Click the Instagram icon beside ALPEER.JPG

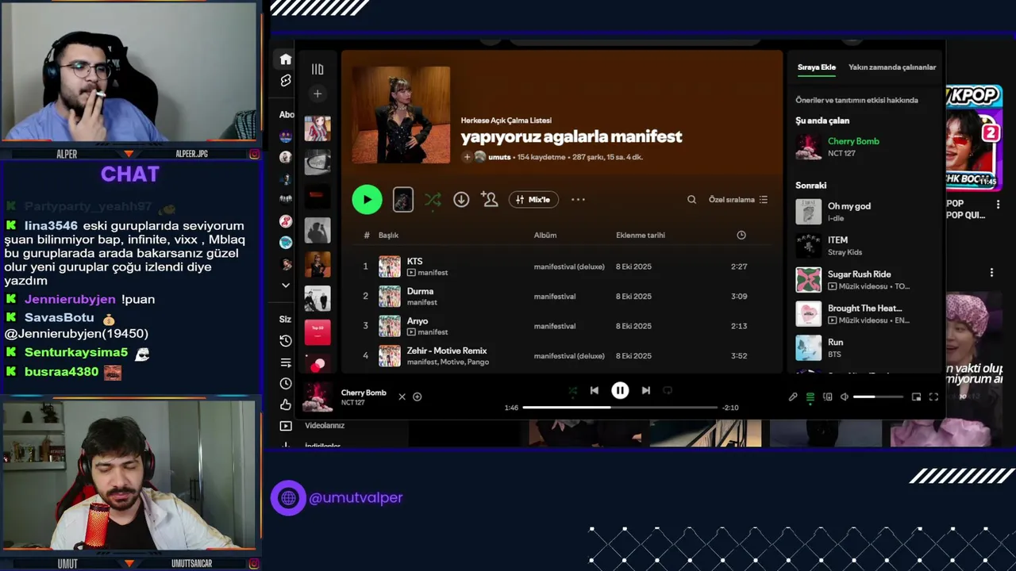click(x=254, y=154)
